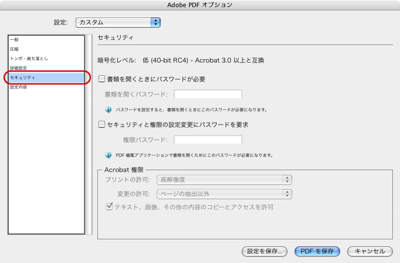
Task: Toggle テキスト、画像、その他の内容のコピーとアクセスを許可 checkbox
Action: (x=109, y=206)
